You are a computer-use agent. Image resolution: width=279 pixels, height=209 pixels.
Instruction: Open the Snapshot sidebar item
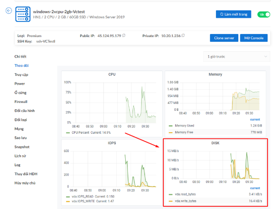coord(22,147)
